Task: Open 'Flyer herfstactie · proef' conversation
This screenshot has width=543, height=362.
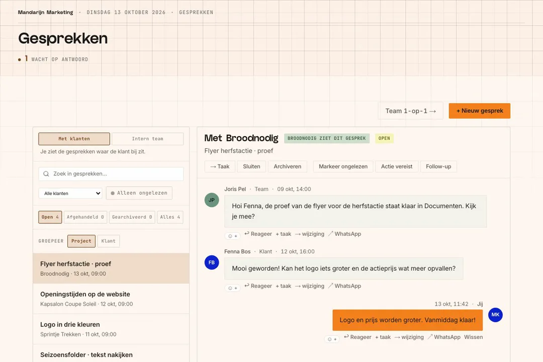Action: point(111,268)
